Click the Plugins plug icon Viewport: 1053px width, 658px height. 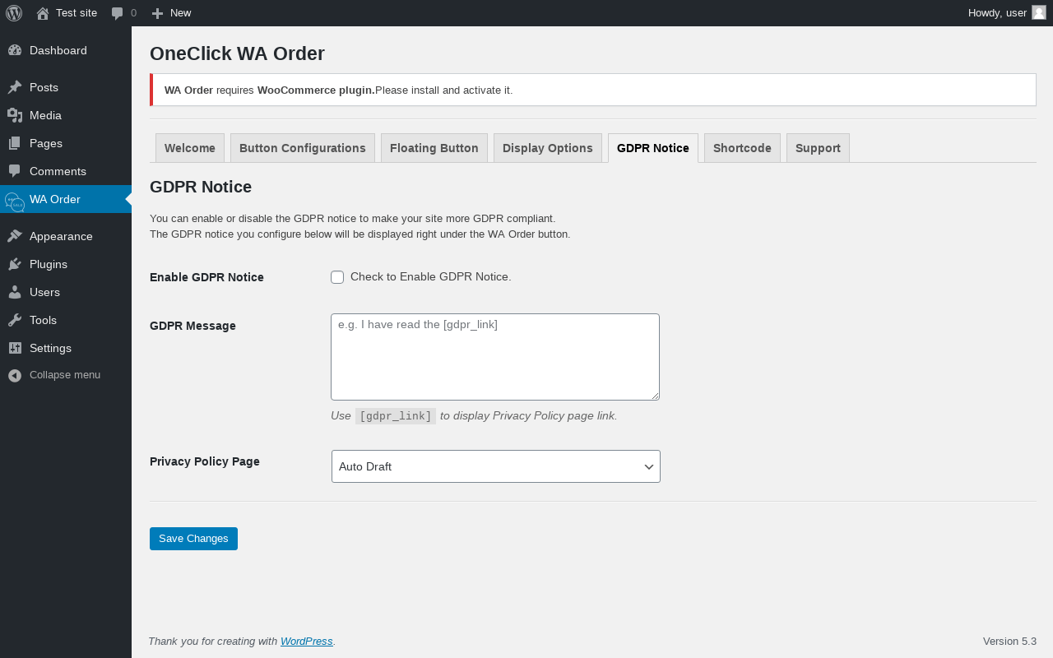15,264
